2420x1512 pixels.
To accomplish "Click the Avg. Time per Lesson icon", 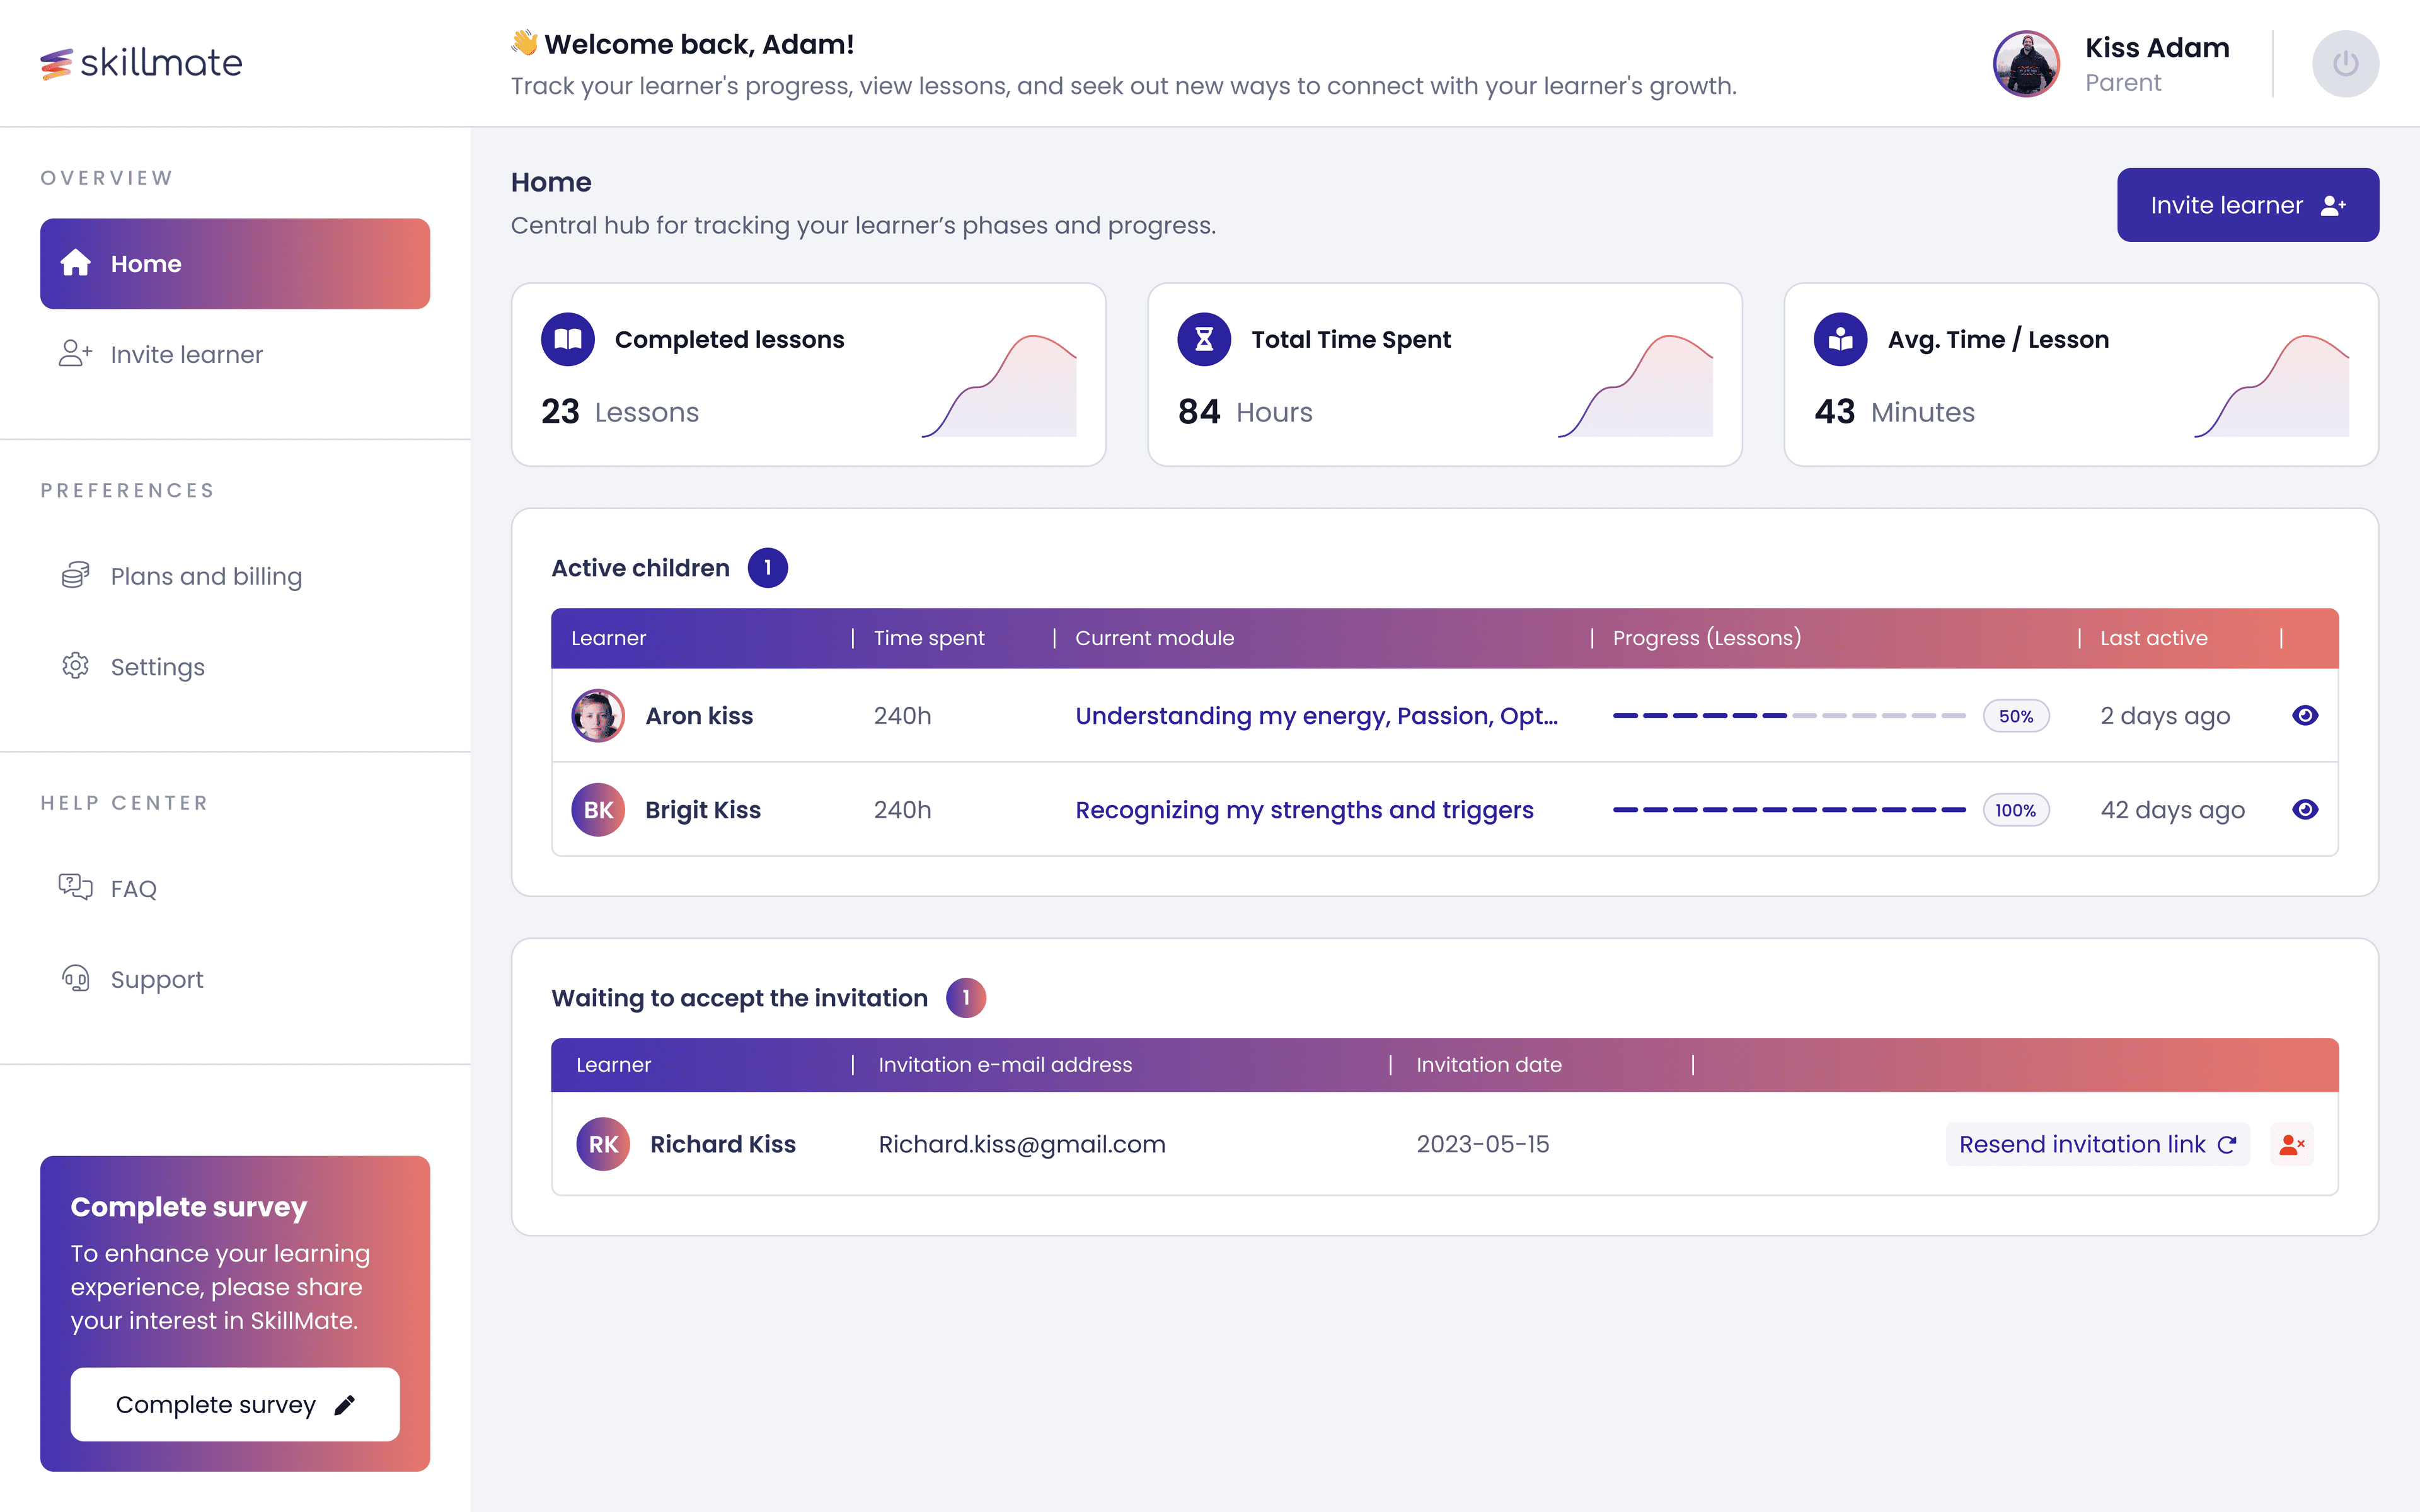I will coord(1840,339).
